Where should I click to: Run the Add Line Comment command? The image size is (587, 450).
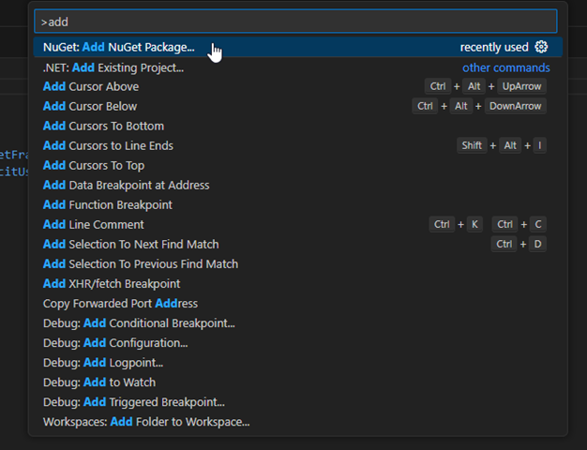297,225
